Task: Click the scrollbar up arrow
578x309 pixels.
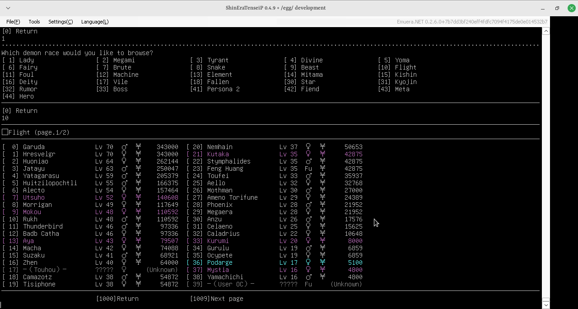Action: [546, 31]
